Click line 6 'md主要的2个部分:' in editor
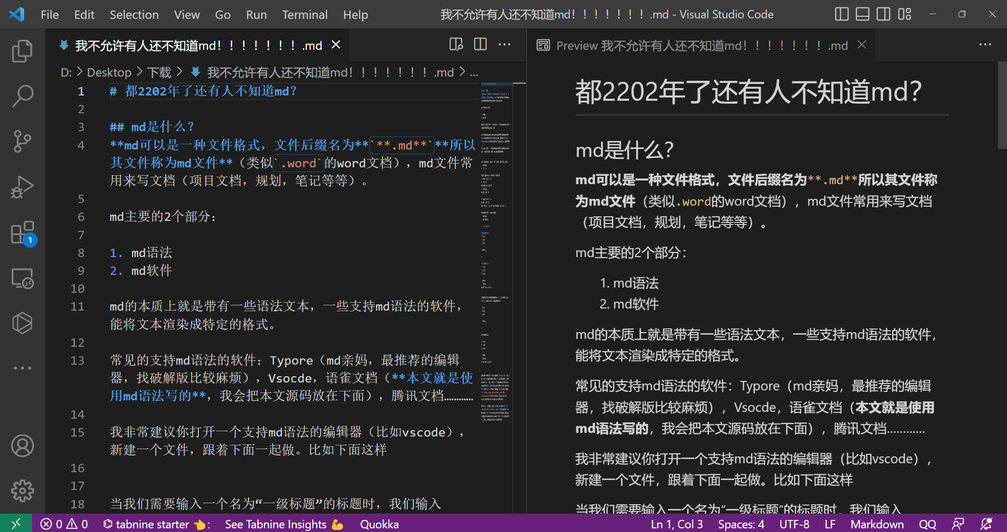 (163, 217)
